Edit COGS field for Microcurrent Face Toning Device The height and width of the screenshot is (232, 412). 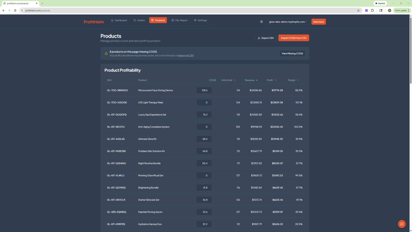click(x=204, y=90)
